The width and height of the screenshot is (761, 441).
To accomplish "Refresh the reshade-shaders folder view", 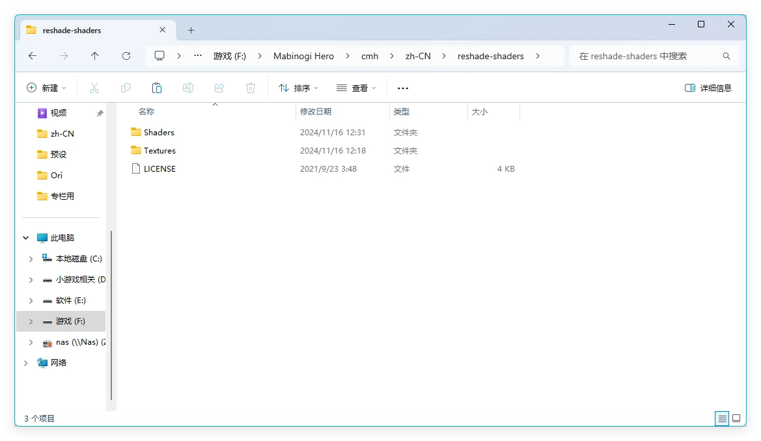I will coord(126,56).
